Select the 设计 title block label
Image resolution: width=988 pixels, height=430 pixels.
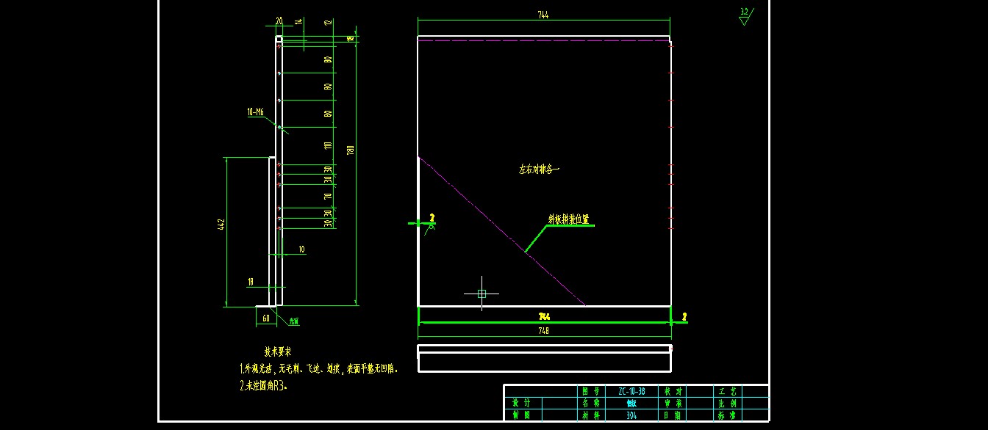521,403
